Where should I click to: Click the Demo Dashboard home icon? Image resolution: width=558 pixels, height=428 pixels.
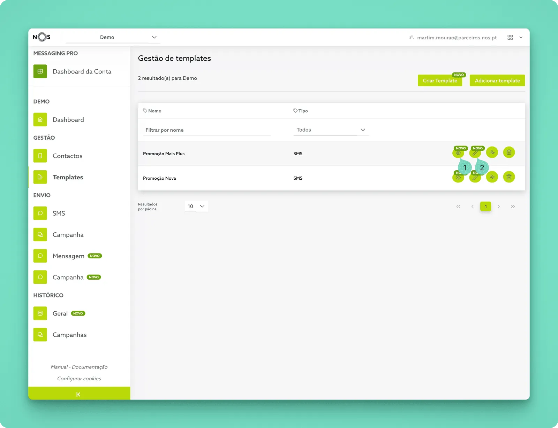pyautogui.click(x=40, y=119)
